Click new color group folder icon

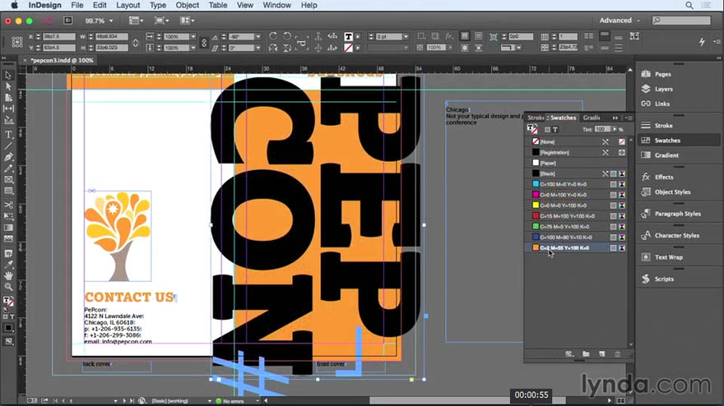point(586,354)
